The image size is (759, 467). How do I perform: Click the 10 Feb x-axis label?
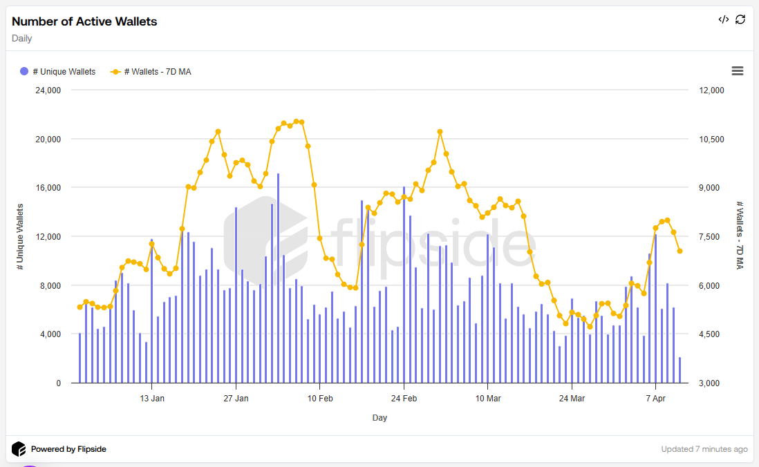tap(320, 399)
